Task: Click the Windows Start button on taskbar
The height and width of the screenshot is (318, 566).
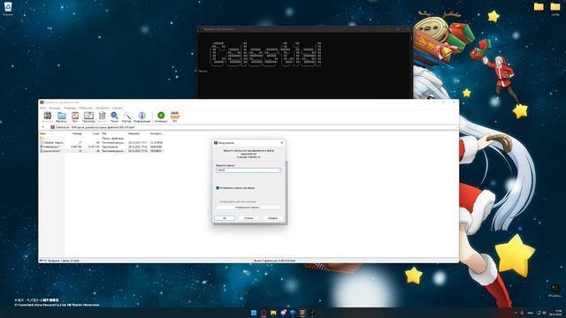Action: pos(254,313)
